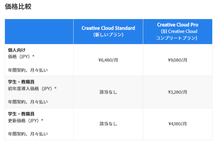Select the 初年度導入価格 (JPY) label

coord(32,89)
